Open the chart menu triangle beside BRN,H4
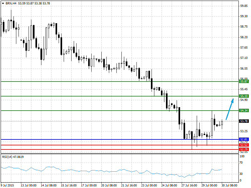The width and height of the screenshot is (251, 188). click(3, 3)
